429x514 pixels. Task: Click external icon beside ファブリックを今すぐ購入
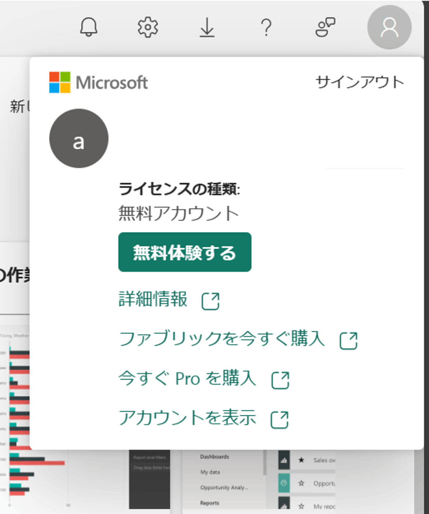tap(348, 340)
